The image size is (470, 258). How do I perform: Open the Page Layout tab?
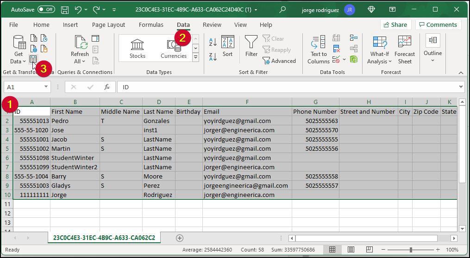click(108, 25)
